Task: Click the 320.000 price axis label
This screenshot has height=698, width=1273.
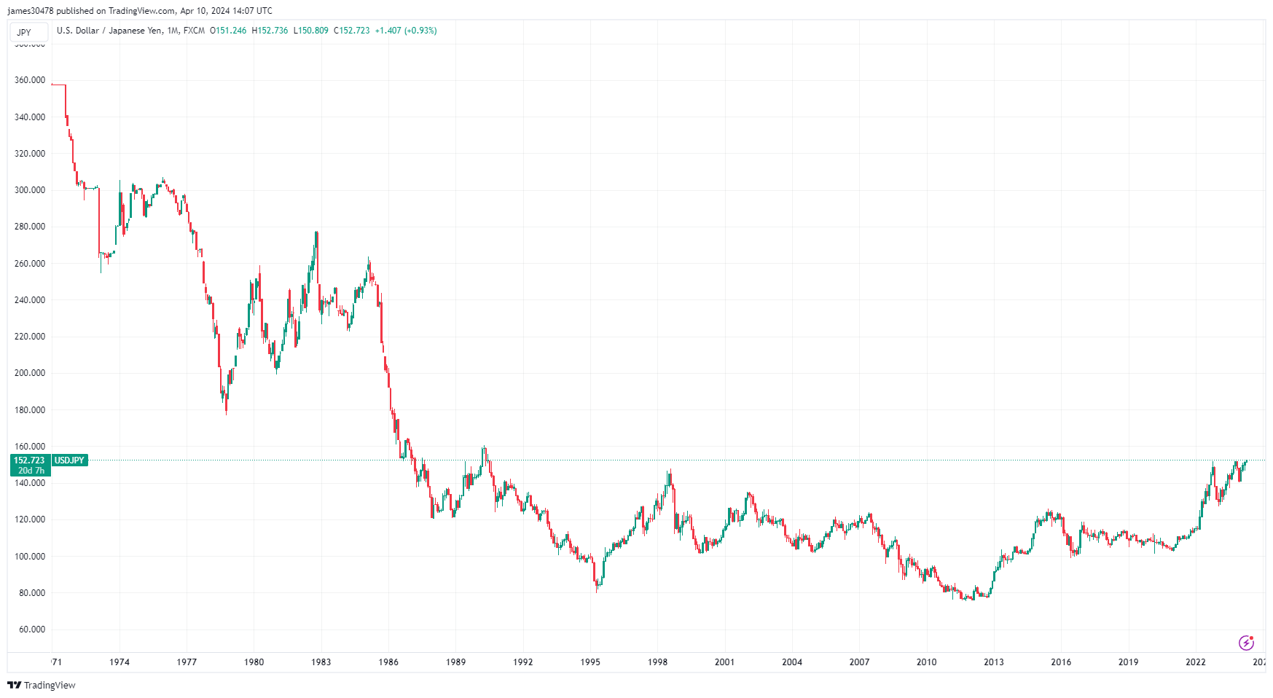Action: [x=30, y=153]
